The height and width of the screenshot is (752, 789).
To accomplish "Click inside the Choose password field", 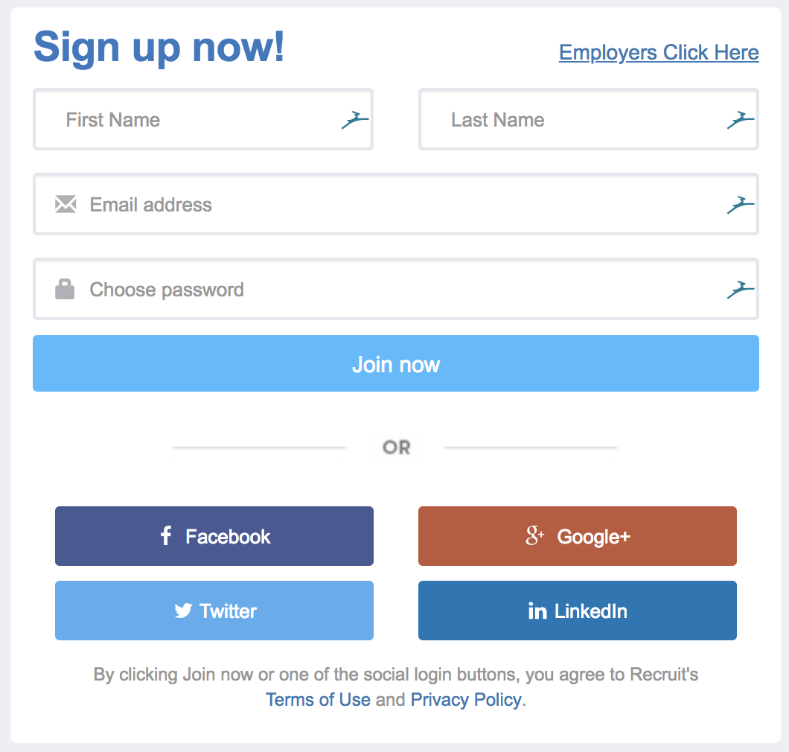I will click(x=298, y=289).
